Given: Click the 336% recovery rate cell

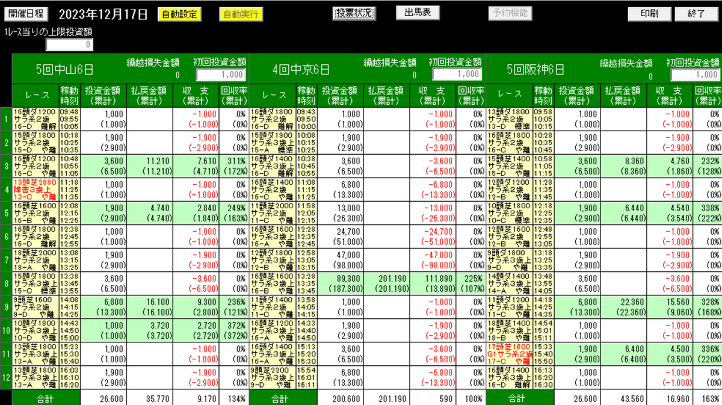Looking at the screenshot, I should [707, 354].
